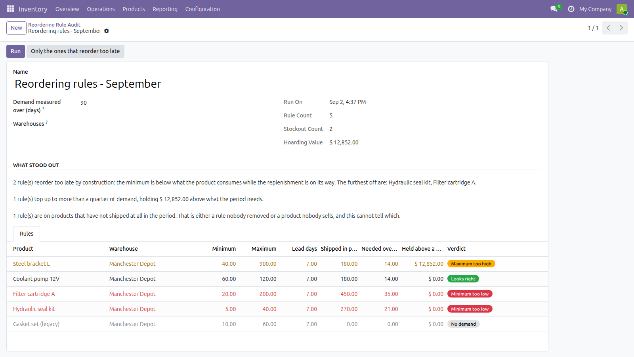Open the conversations messages icon
Image resolution: width=634 pixels, height=357 pixels.
pyautogui.click(x=554, y=9)
